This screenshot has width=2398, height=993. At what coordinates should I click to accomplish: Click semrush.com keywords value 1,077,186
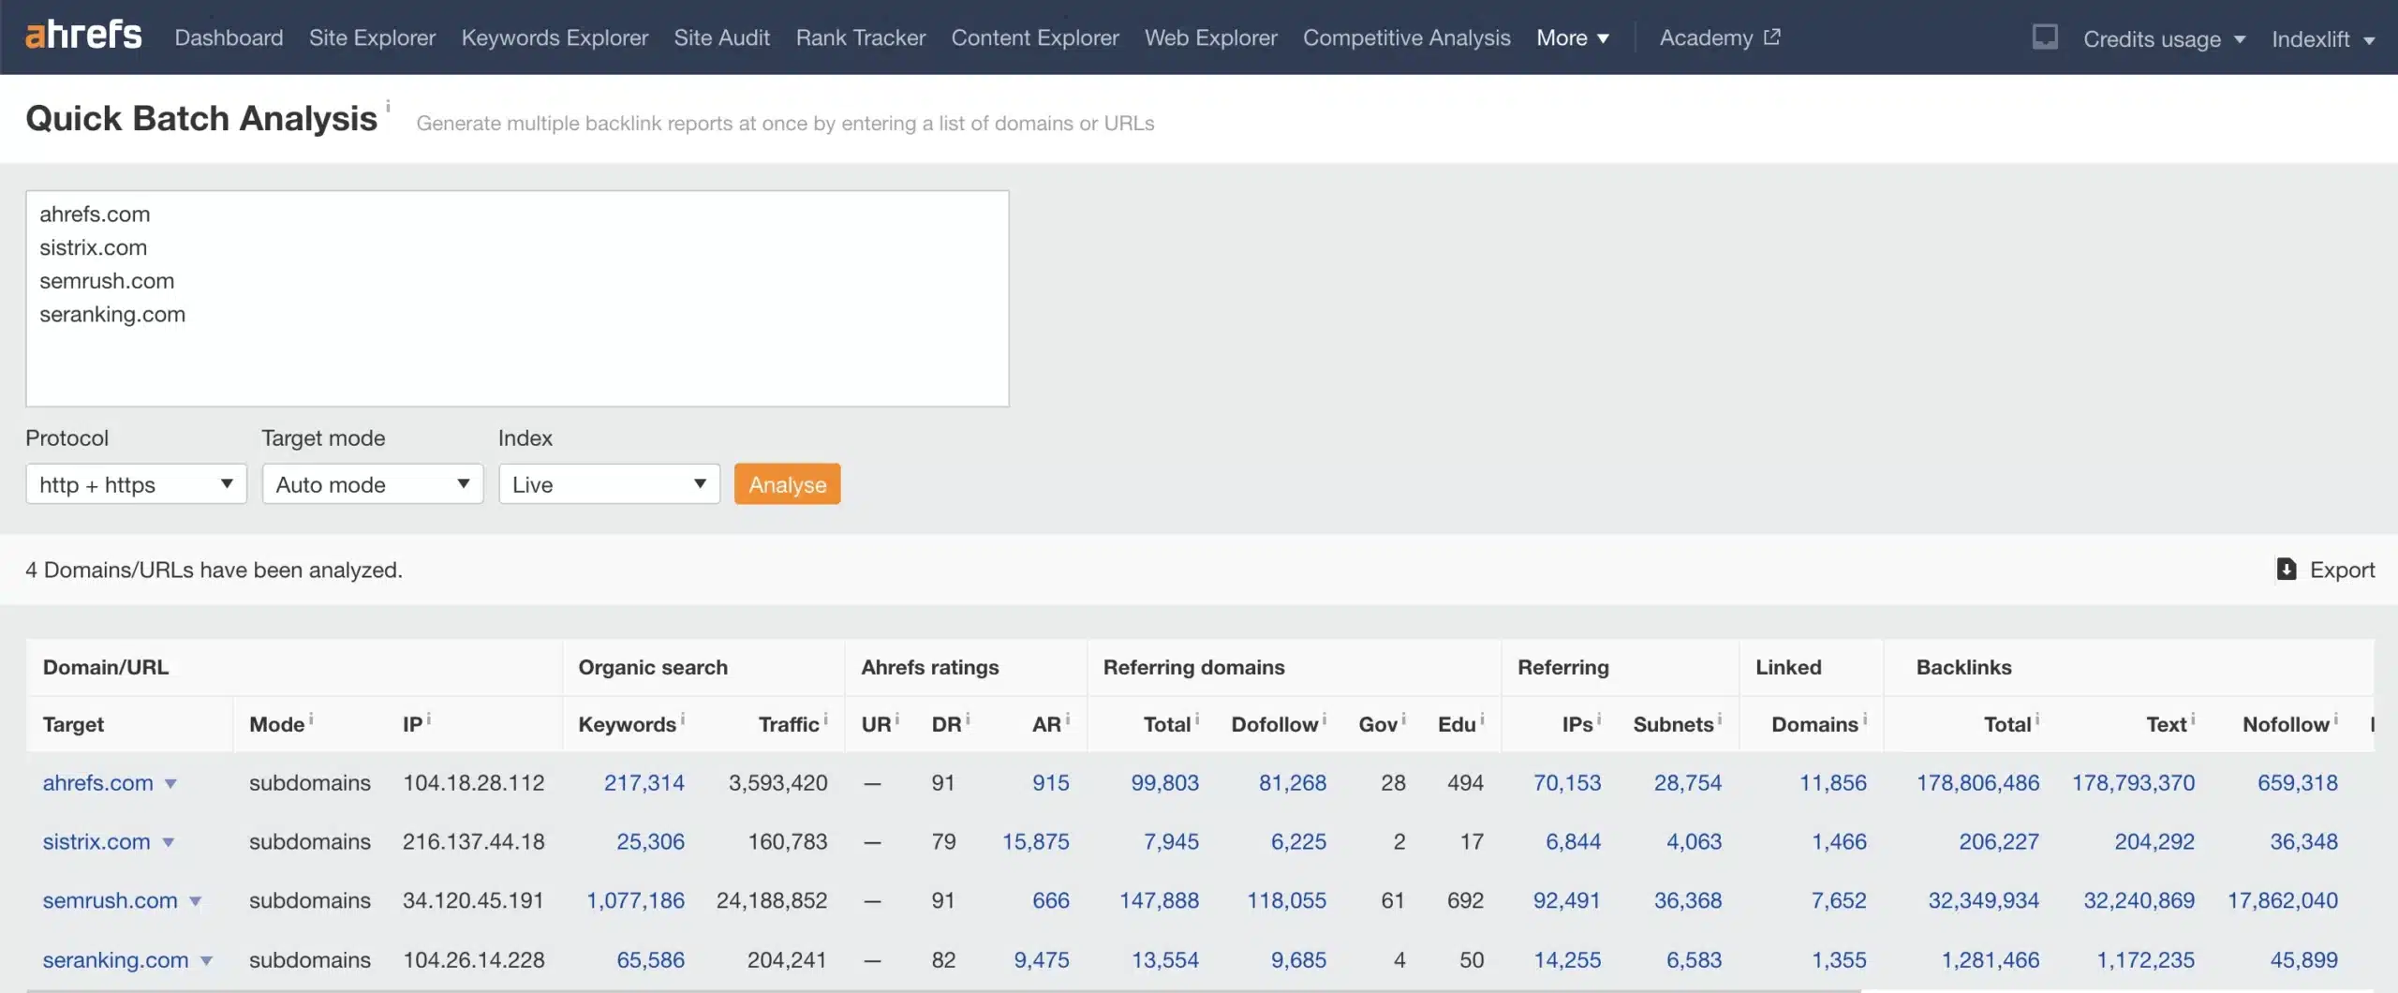(635, 901)
